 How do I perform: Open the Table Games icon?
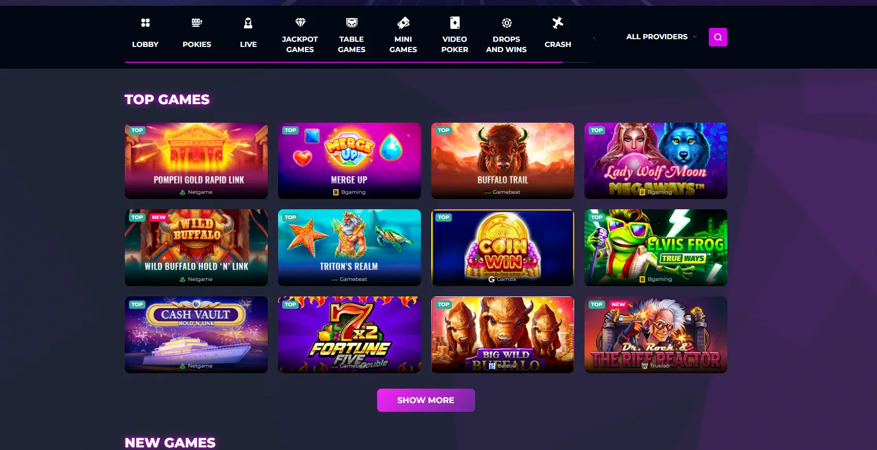352,22
